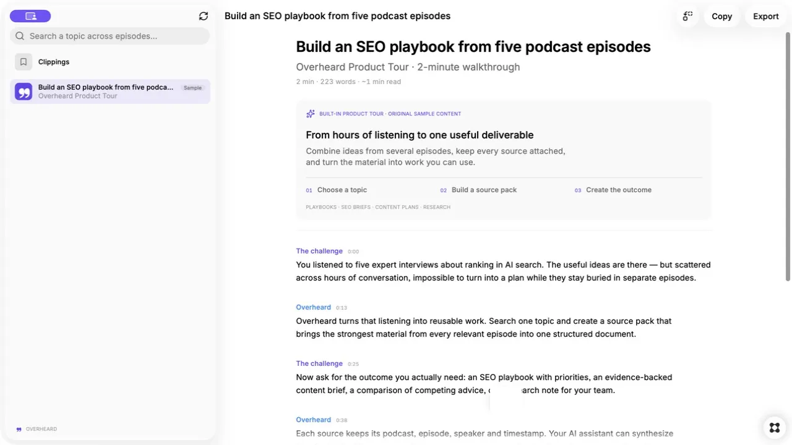Click the sidebar refresh sync icon
The width and height of the screenshot is (792, 445).
(204, 16)
